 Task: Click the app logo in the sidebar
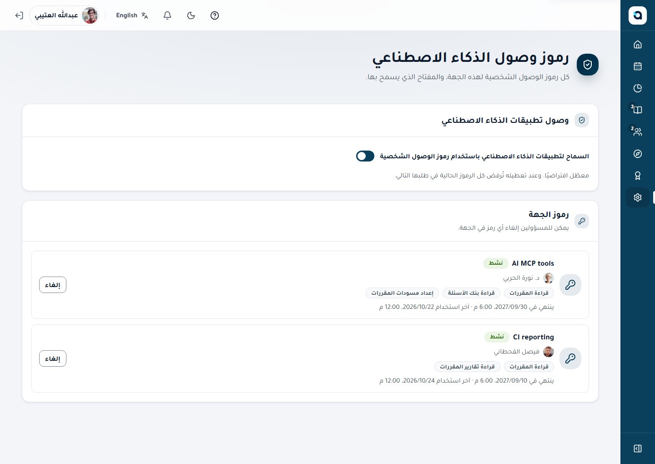[x=637, y=15]
